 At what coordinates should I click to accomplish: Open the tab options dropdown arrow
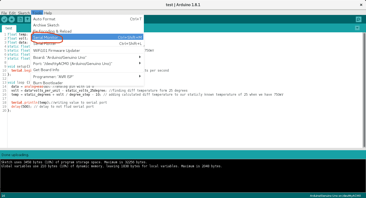point(357,28)
